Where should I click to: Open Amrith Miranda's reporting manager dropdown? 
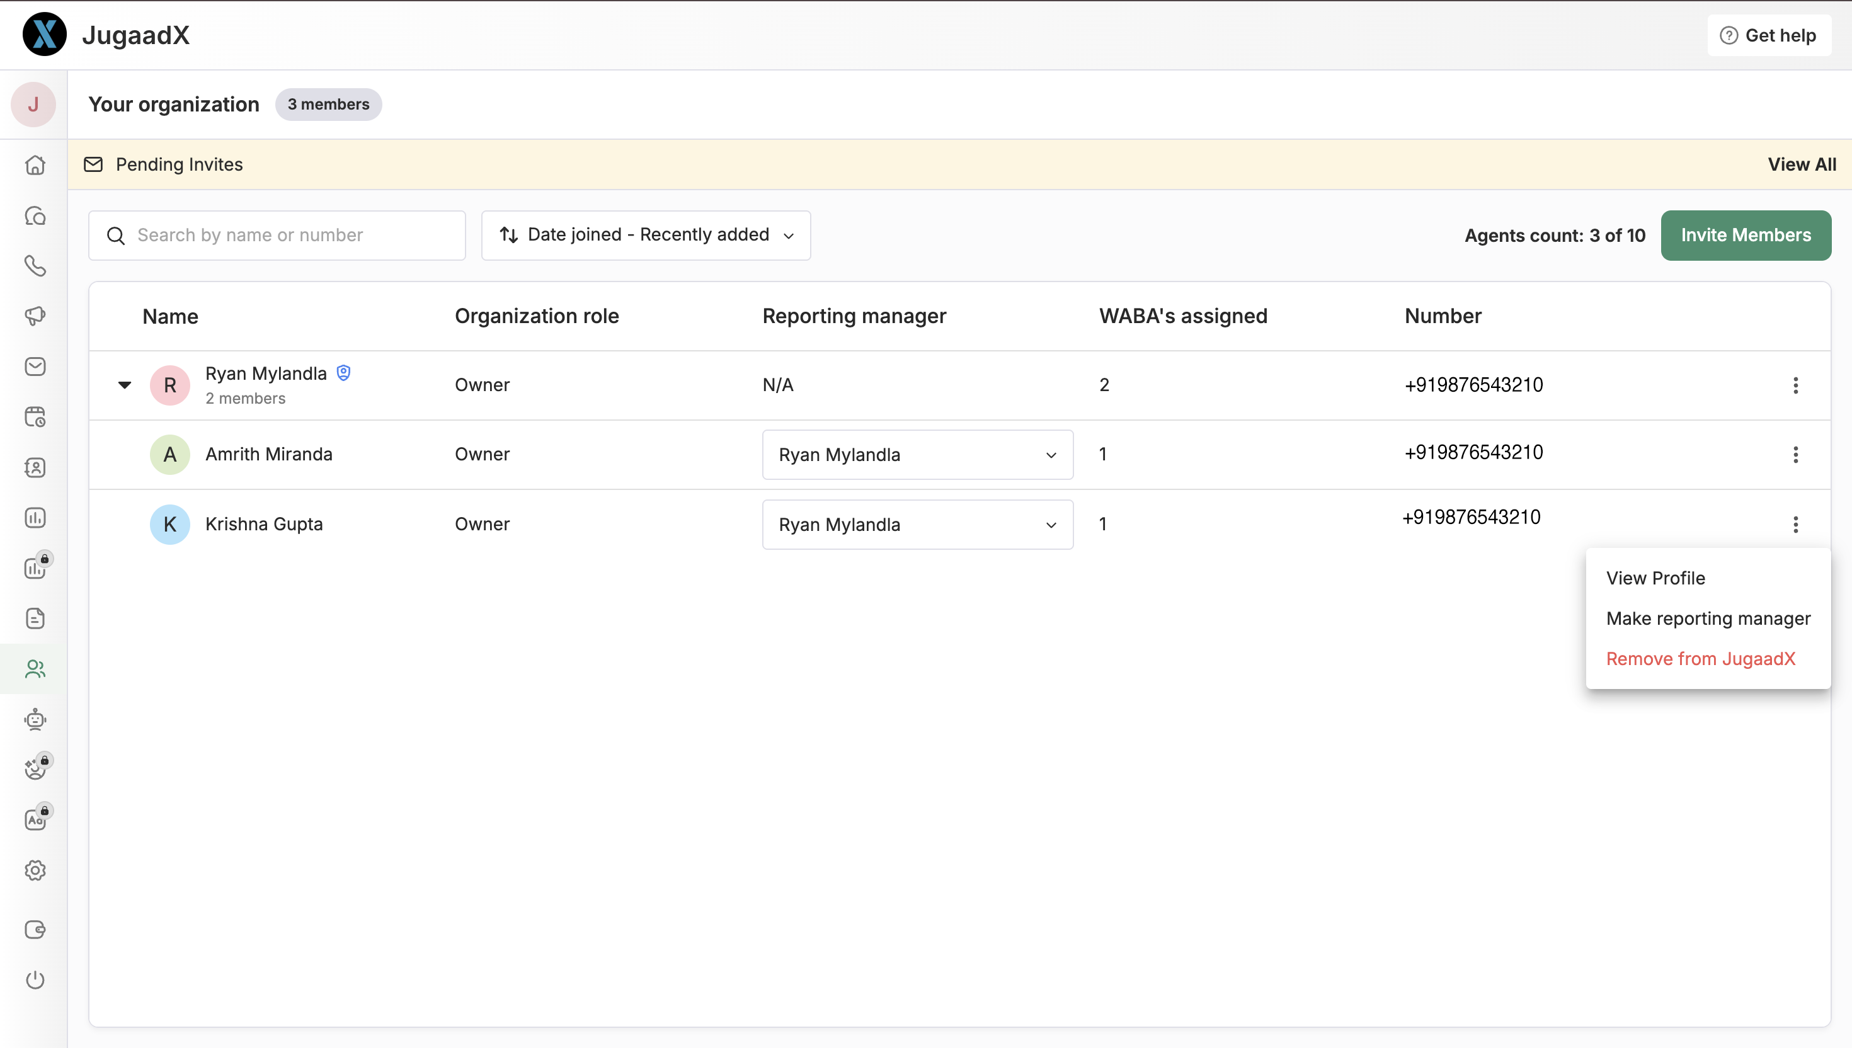click(x=917, y=455)
